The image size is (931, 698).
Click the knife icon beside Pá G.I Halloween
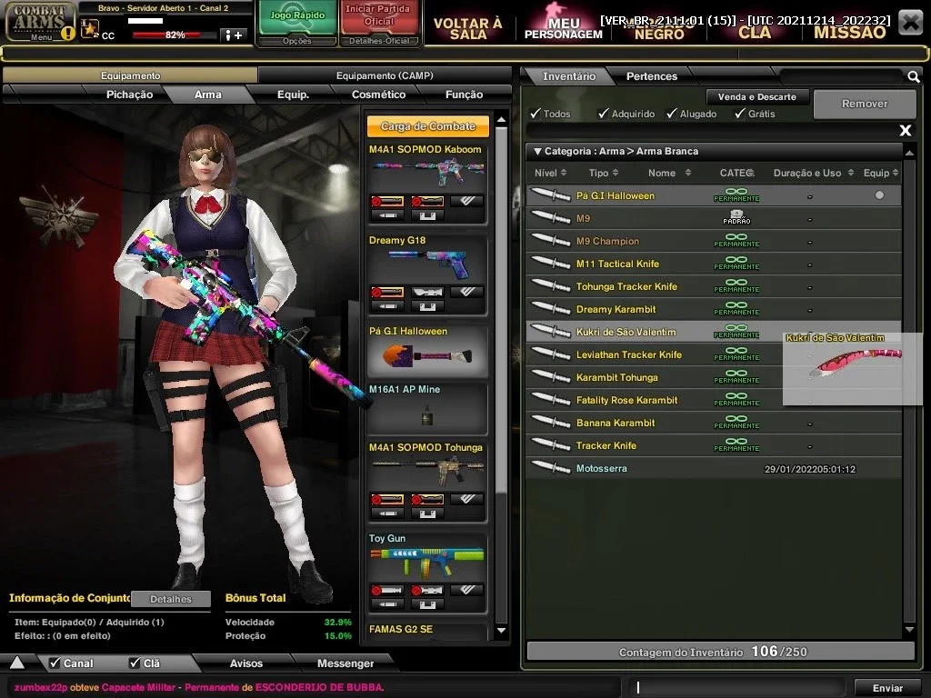click(550, 195)
